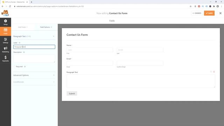Click the Fields panel heading
Image resolution: width=224 pixels, height=126 pixels.
(x=112, y=21)
